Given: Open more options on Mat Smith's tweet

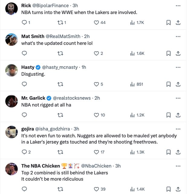Looking at the screenshot, I should [x=178, y=36].
